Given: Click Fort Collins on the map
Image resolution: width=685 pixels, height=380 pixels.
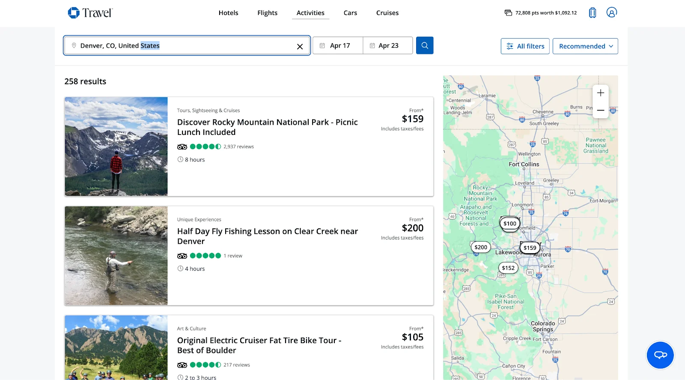Looking at the screenshot, I should (x=524, y=165).
